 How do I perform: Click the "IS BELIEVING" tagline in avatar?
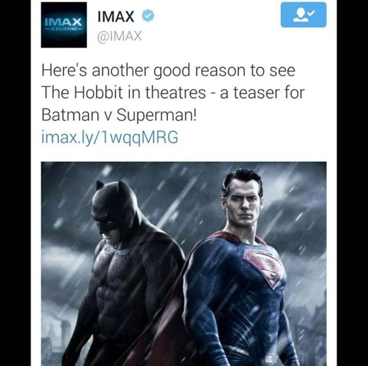click(x=64, y=29)
